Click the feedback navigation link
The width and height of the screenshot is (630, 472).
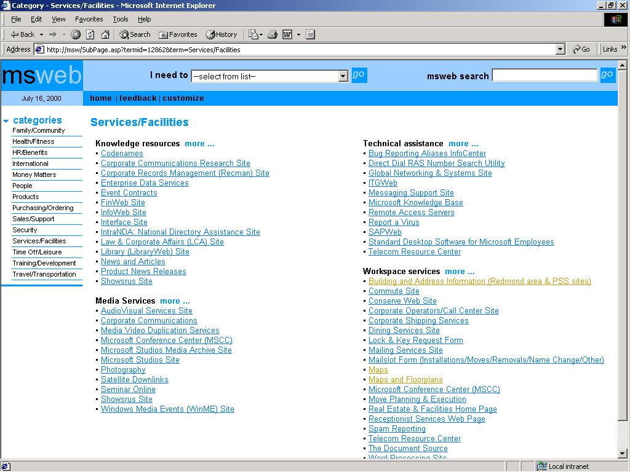(138, 98)
